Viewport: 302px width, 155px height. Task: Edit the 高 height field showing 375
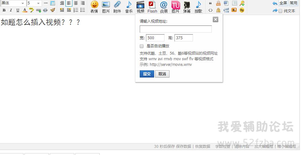pos(184,38)
